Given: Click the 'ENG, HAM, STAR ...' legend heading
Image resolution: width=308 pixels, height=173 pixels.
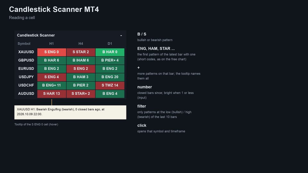Looking at the screenshot, I should 156,49.
